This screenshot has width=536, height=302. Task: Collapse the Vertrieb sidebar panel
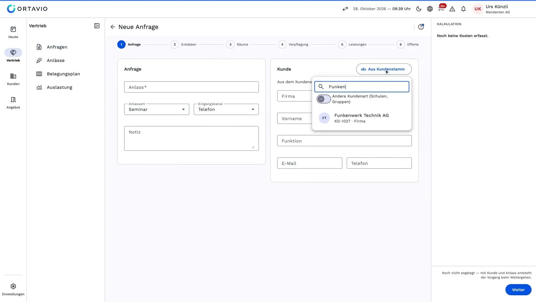[x=97, y=26]
